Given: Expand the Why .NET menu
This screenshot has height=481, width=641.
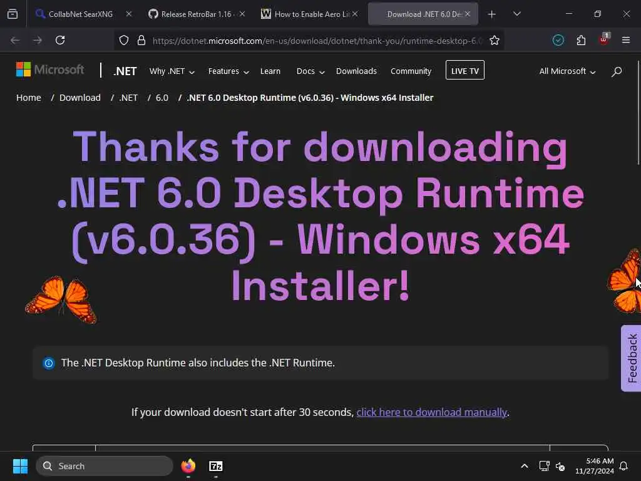Looking at the screenshot, I should coord(172,71).
